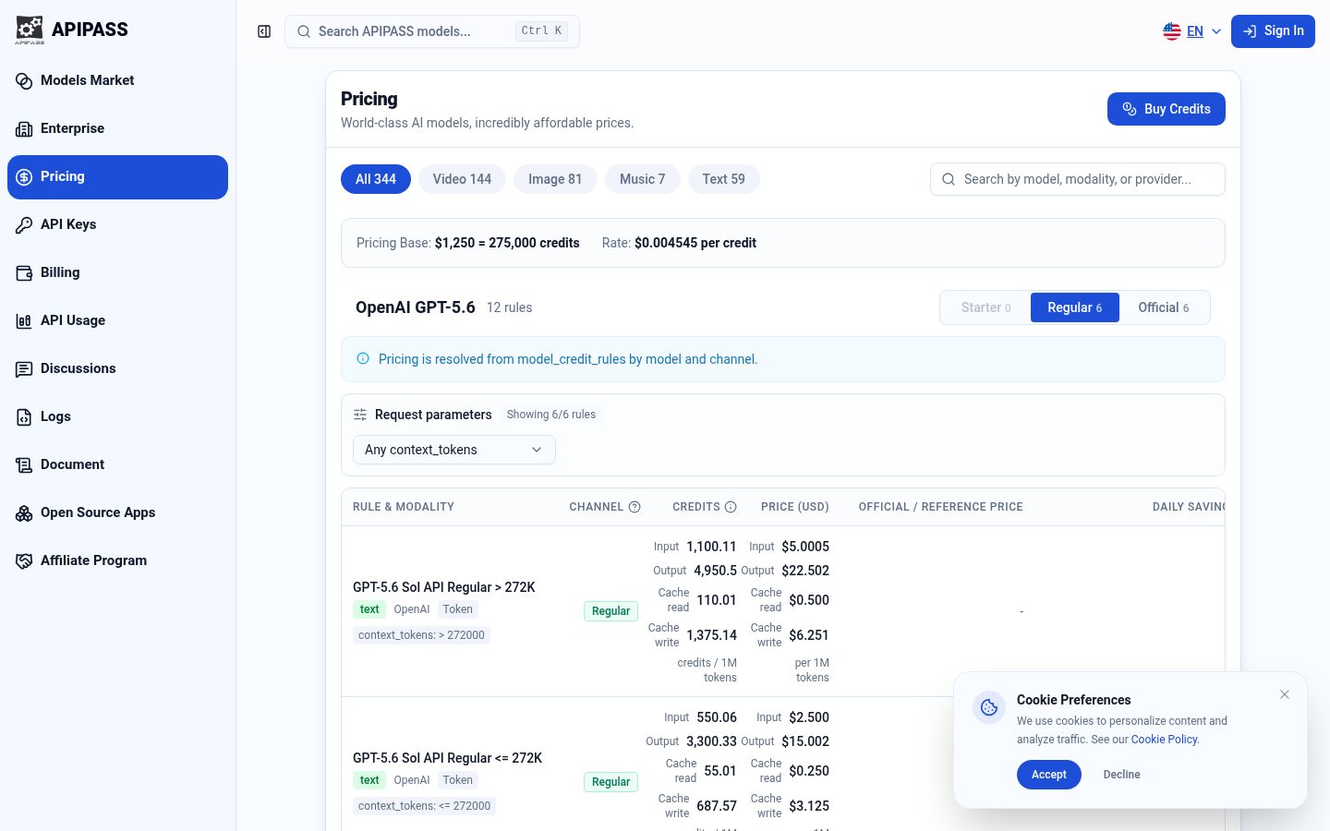Click the Pricing dollar icon
This screenshot has width=1330, height=831.
click(x=24, y=177)
